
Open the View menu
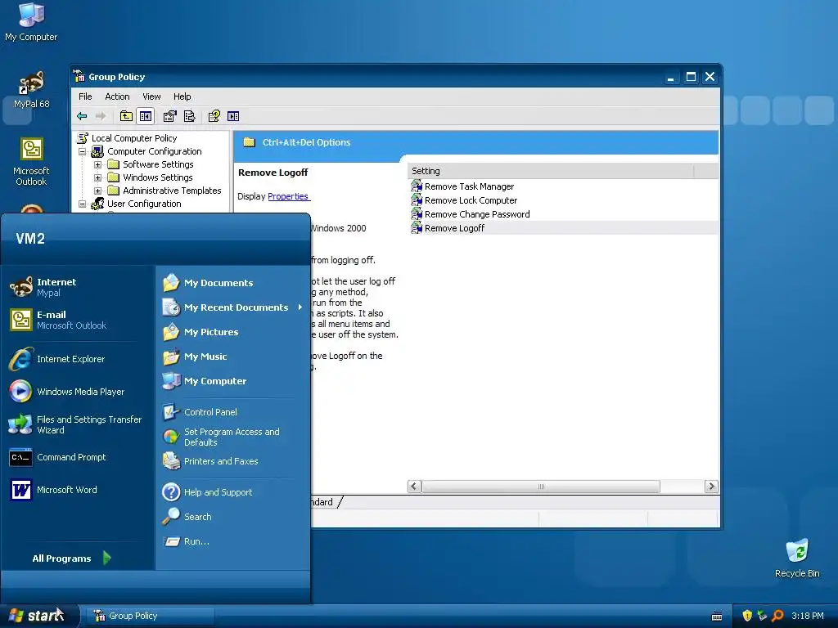pos(151,96)
